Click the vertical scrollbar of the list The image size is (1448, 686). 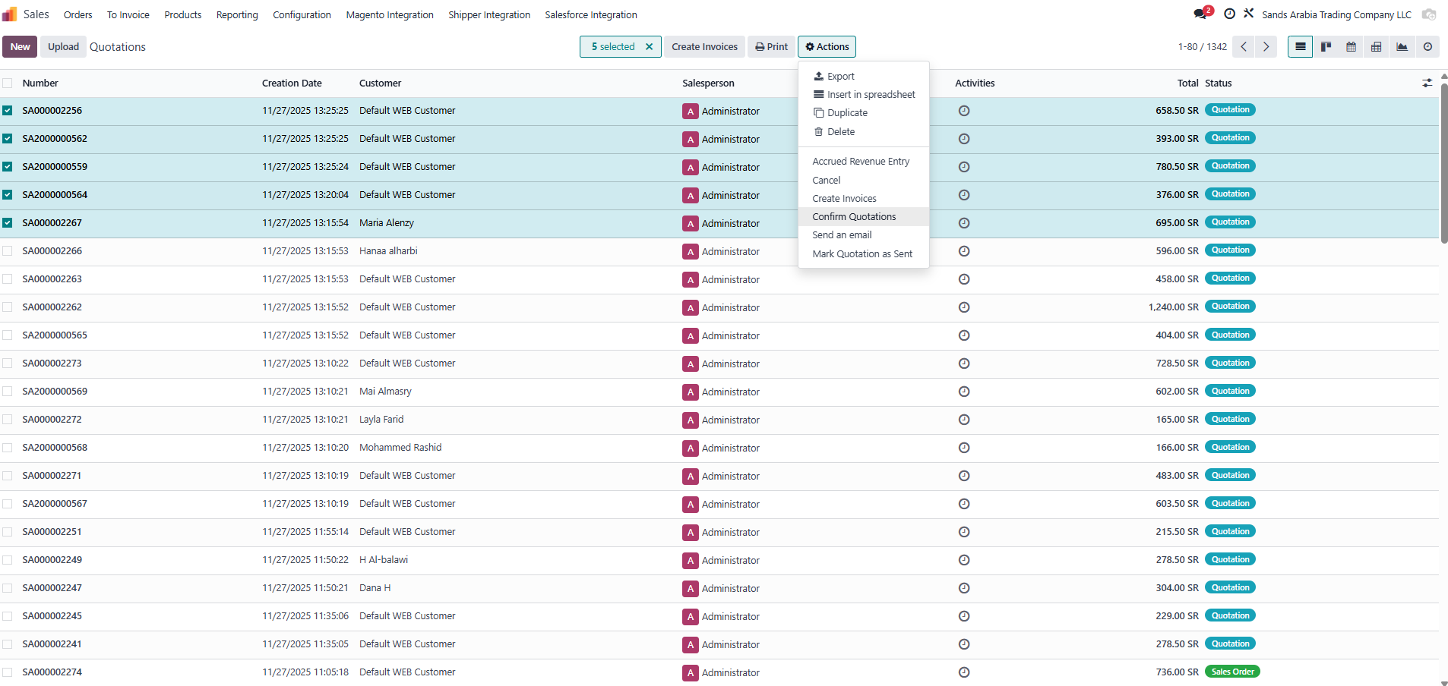[1443, 163]
